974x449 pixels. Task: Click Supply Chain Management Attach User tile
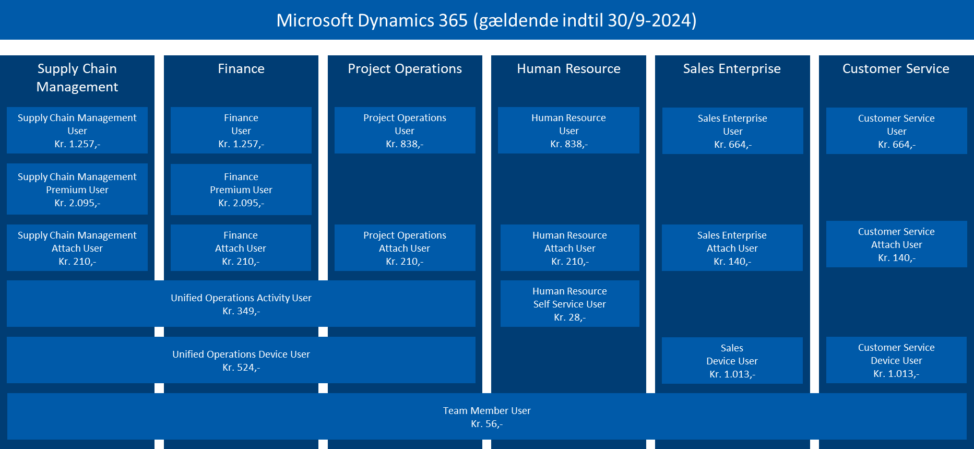click(x=77, y=248)
